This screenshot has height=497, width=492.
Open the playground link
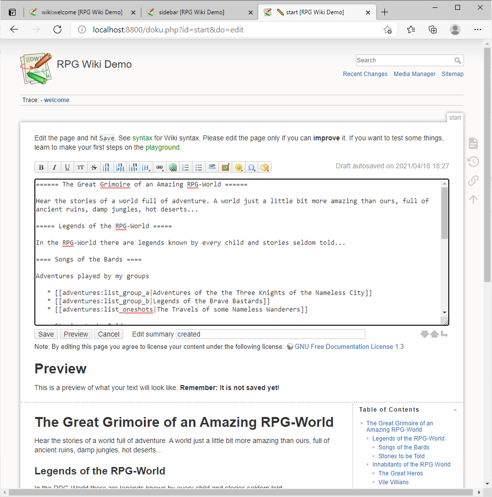(163, 147)
